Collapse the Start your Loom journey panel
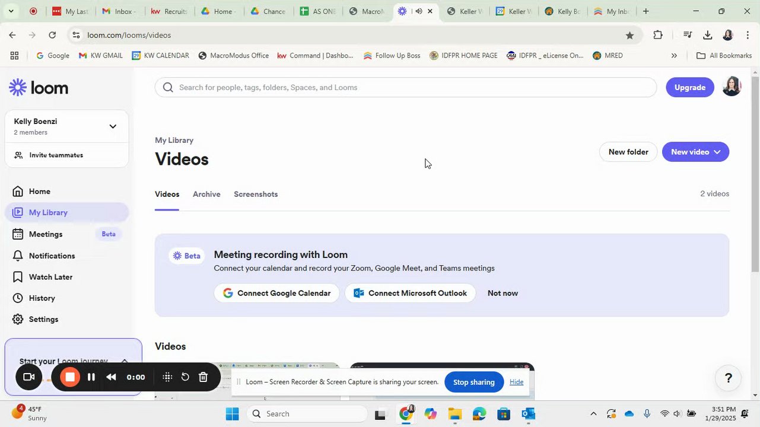Viewport: 760px width, 427px height. tap(125, 361)
